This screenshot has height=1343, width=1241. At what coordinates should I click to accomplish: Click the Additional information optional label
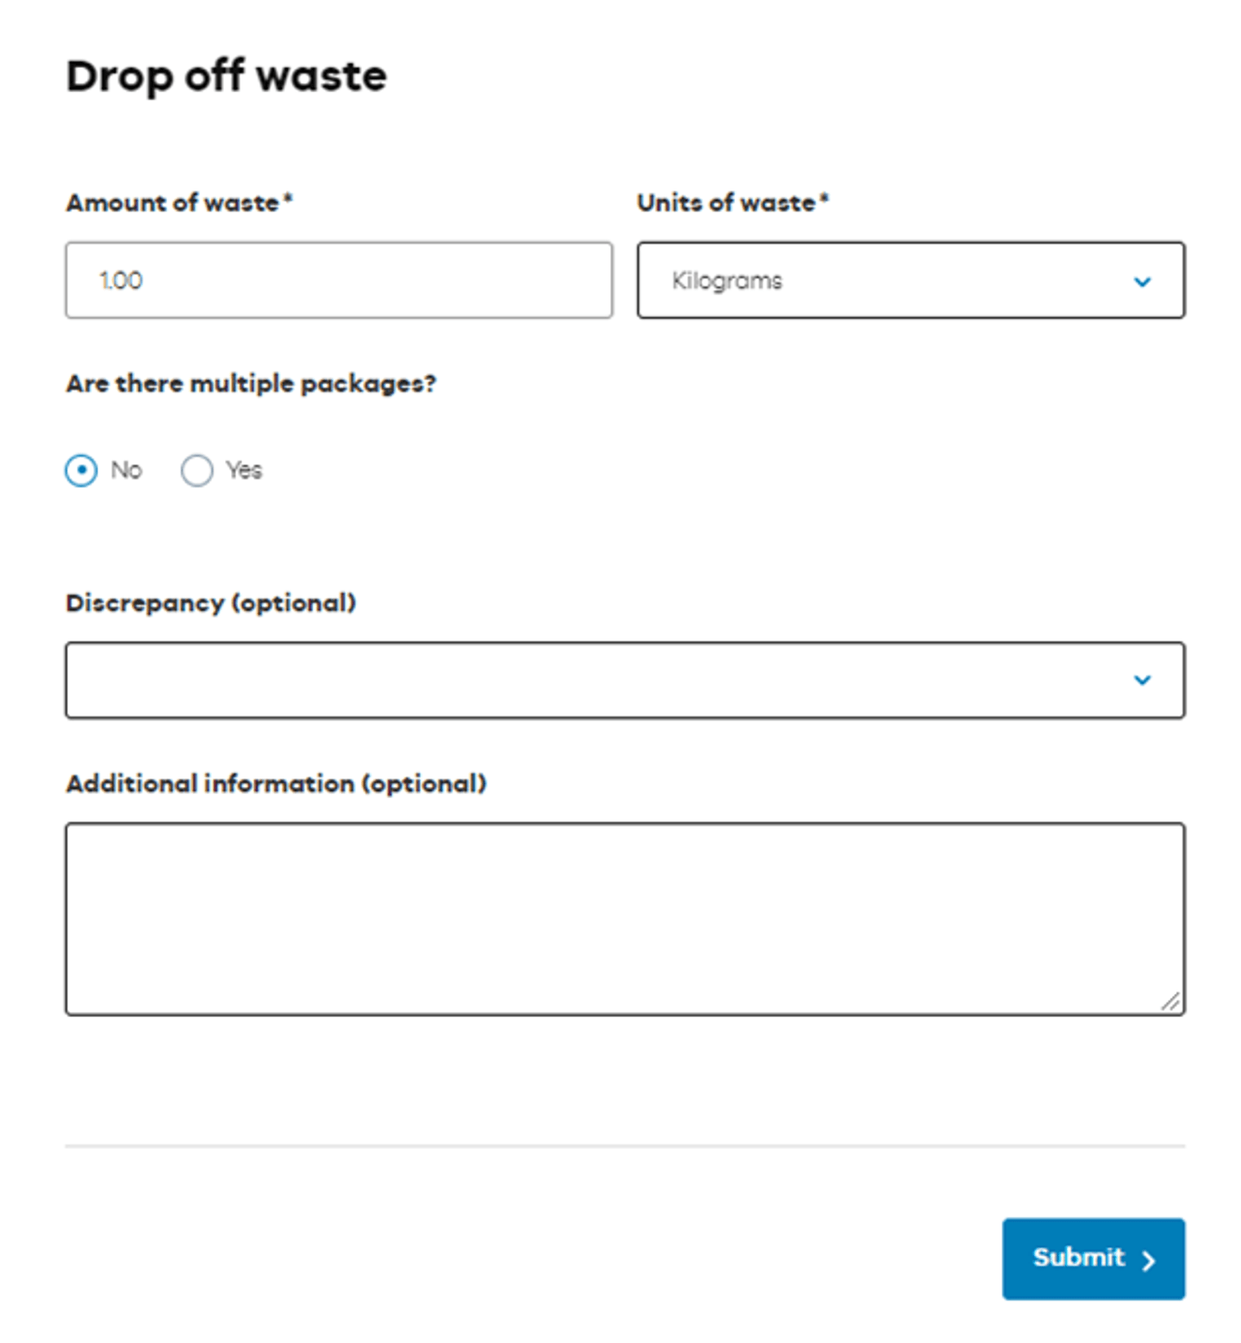(x=276, y=784)
